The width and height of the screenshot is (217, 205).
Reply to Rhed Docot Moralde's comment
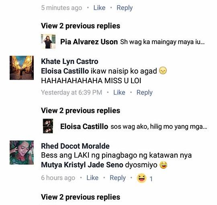(118, 178)
